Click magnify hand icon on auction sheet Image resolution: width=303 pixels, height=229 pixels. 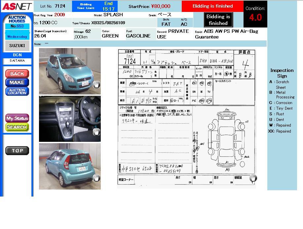(253, 178)
